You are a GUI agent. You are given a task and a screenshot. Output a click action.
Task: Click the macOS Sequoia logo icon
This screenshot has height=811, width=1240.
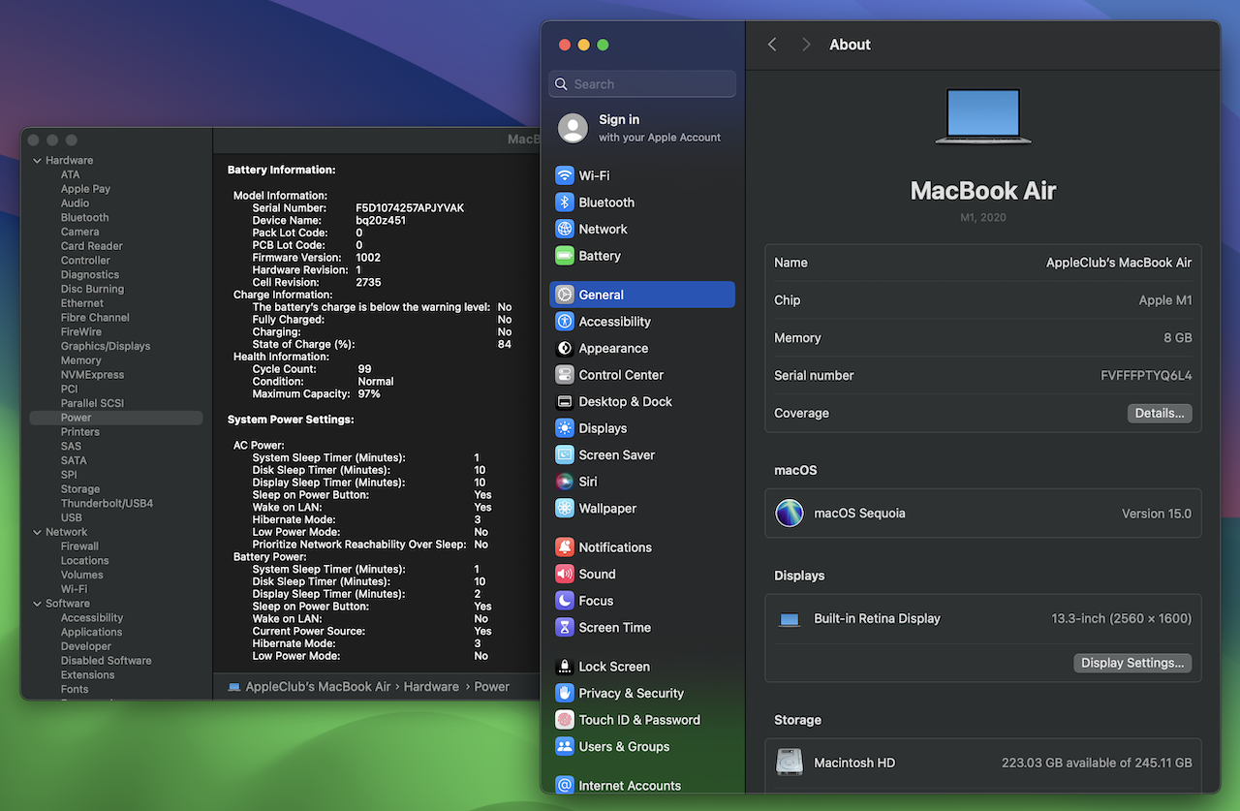coord(790,514)
